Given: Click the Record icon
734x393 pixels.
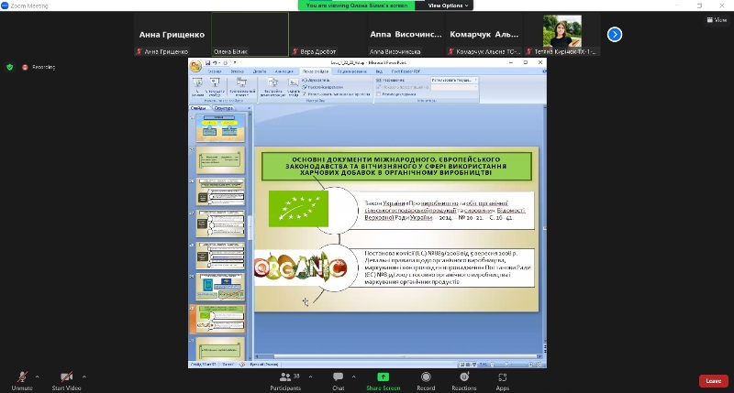Looking at the screenshot, I should point(426,377).
